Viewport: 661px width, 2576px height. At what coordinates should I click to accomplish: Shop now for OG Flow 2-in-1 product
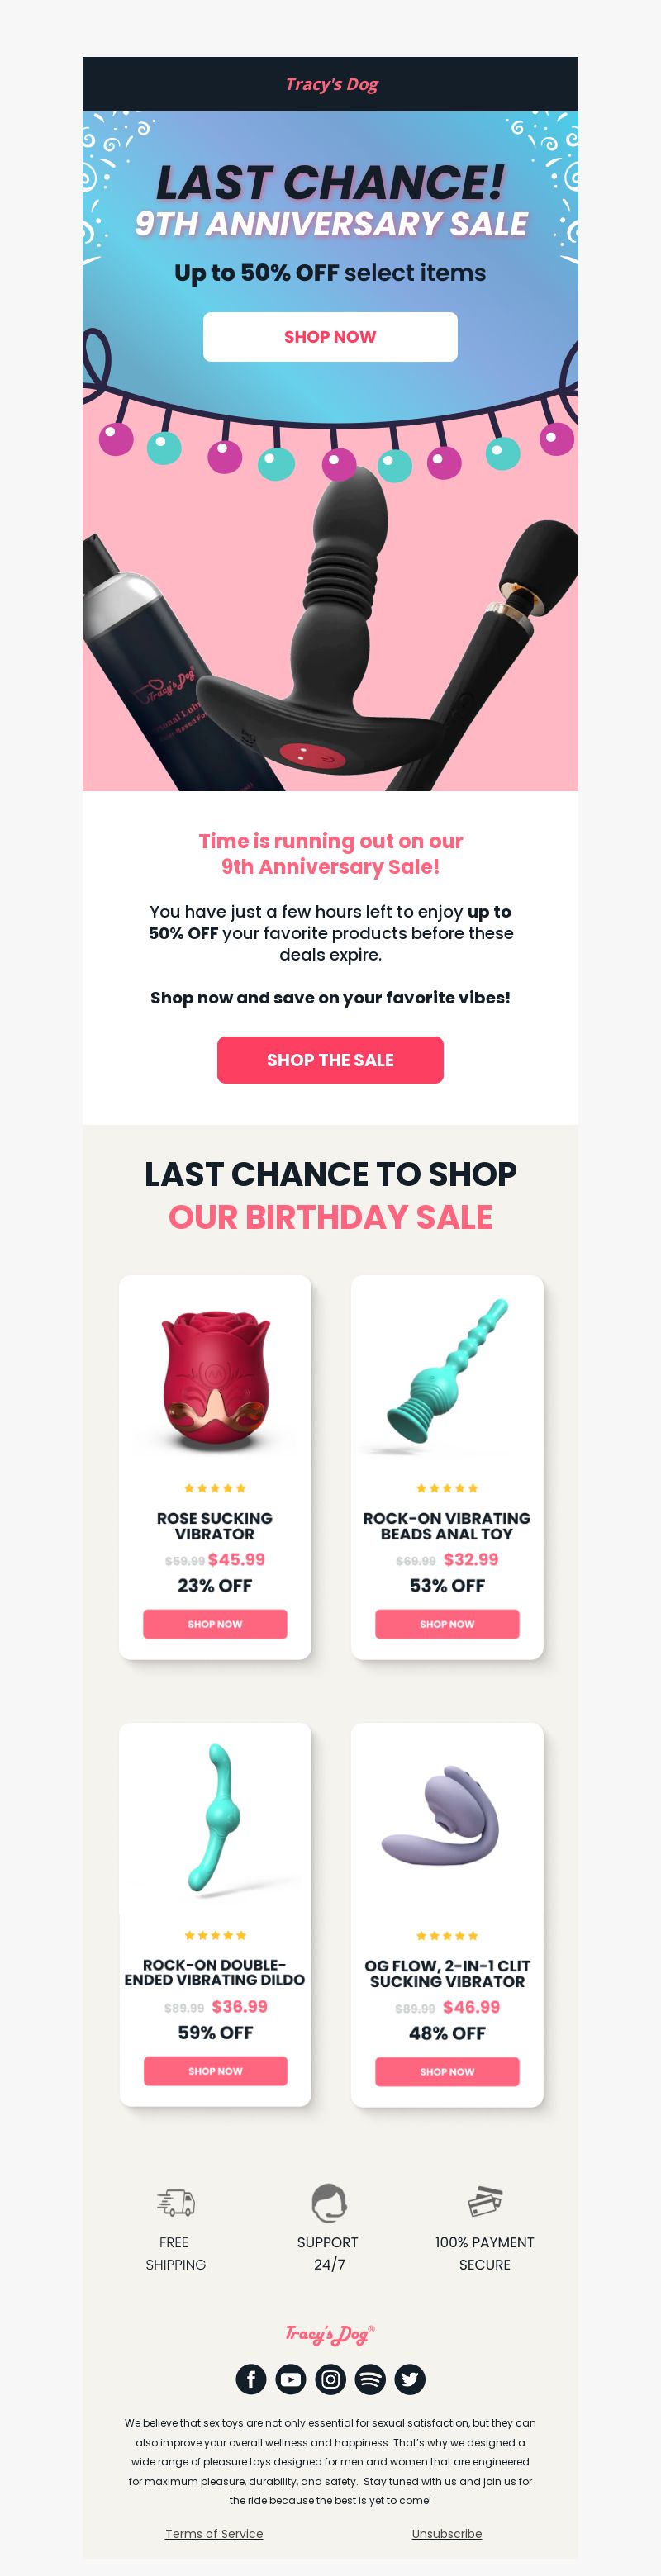click(x=447, y=2072)
